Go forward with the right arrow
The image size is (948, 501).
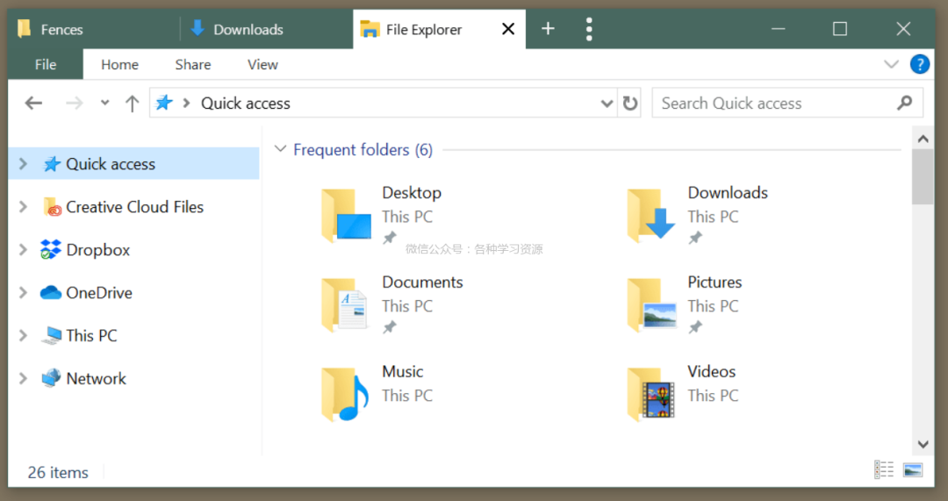click(x=75, y=104)
